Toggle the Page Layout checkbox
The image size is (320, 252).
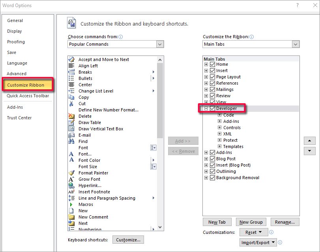[x=212, y=77]
